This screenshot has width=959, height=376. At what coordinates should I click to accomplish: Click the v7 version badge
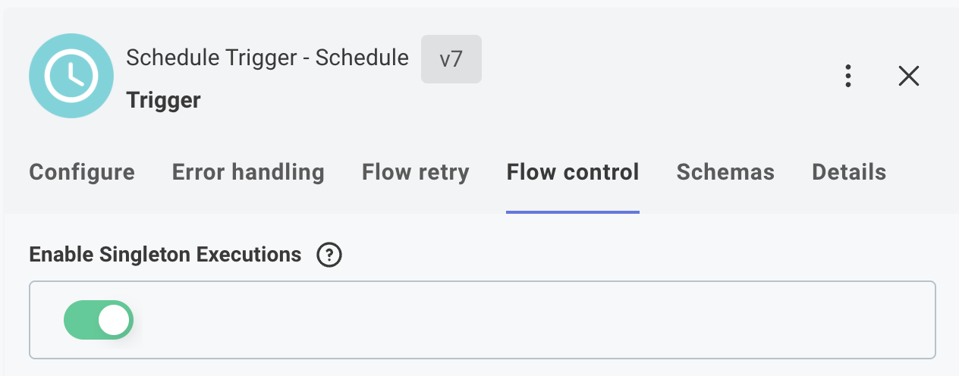451,59
